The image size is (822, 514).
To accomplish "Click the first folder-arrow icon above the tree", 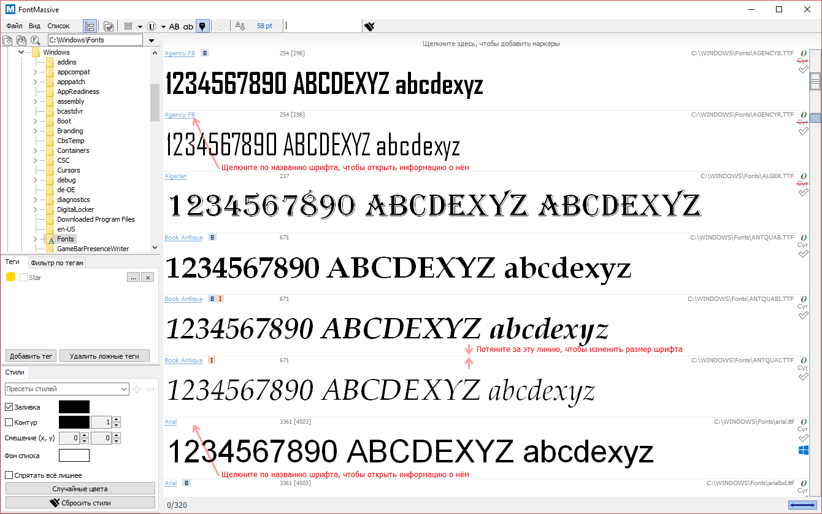I will (8, 40).
